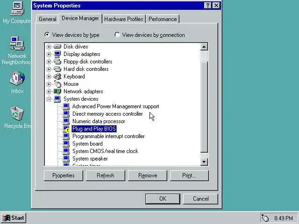The height and width of the screenshot is (224, 299).
Task: Confirm with the OK button
Action: tap(163, 199)
